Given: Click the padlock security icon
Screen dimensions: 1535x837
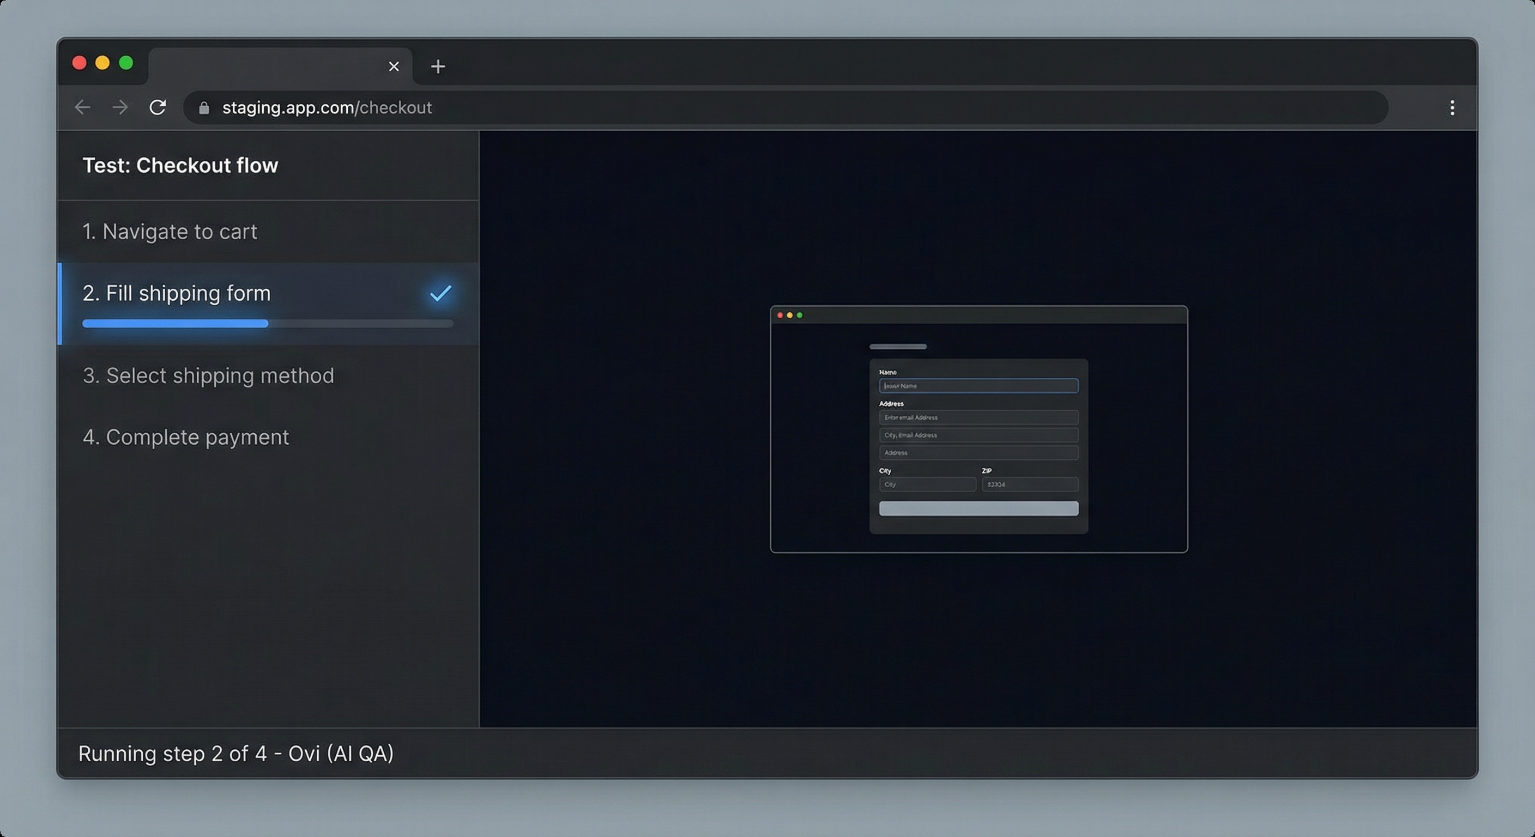Looking at the screenshot, I should pyautogui.click(x=204, y=107).
